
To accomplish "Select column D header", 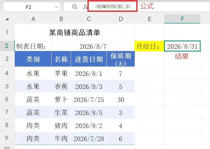I will coord(121,19).
